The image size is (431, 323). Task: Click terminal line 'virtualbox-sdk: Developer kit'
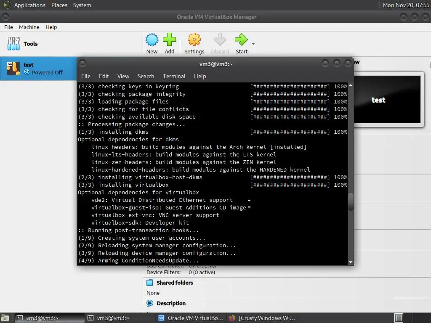[x=140, y=223]
